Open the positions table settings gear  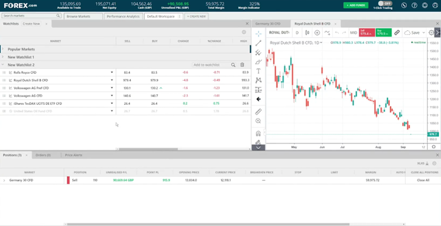pos(434,163)
